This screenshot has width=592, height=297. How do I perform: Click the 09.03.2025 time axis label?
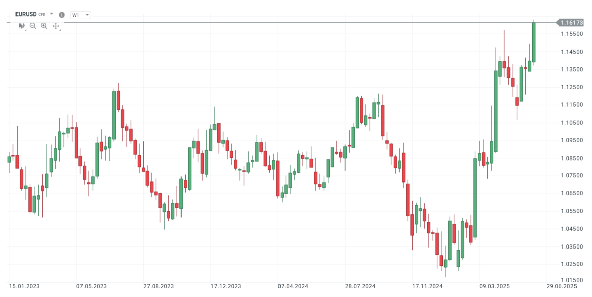coord(494,286)
